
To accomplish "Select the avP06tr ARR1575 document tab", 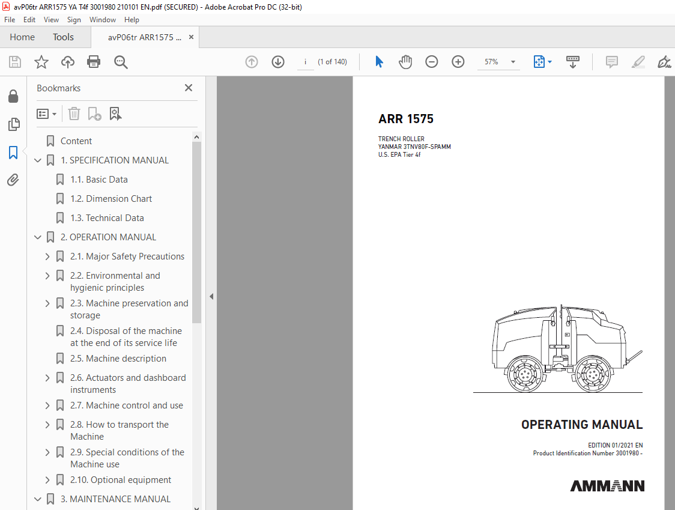I will coord(145,37).
